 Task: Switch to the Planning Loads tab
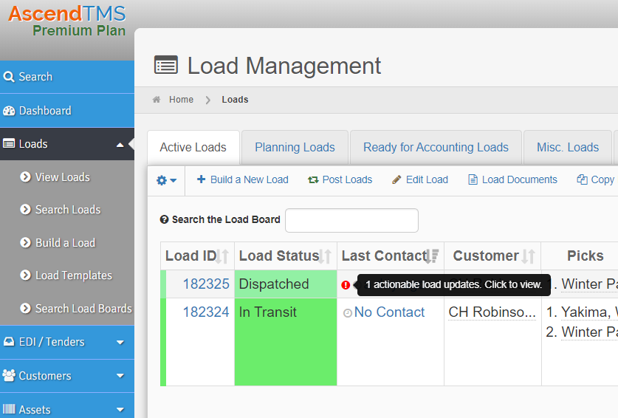(295, 147)
